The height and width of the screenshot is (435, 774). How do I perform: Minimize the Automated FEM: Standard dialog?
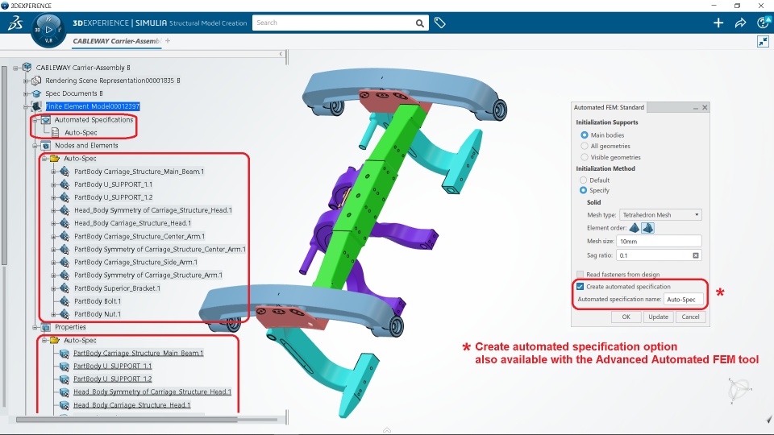696,107
